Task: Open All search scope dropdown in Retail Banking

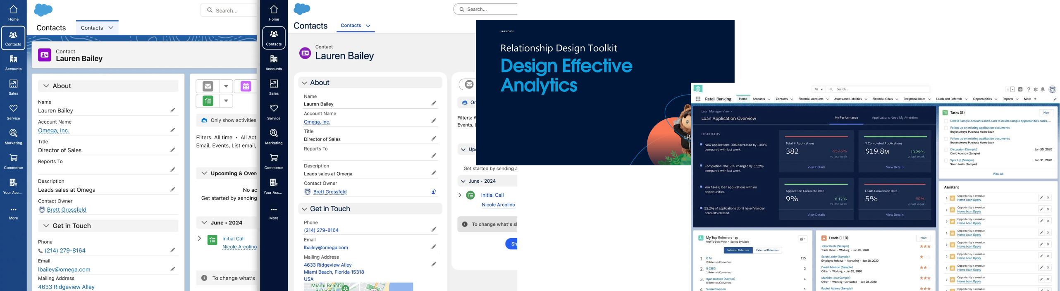Action: pyautogui.click(x=819, y=89)
